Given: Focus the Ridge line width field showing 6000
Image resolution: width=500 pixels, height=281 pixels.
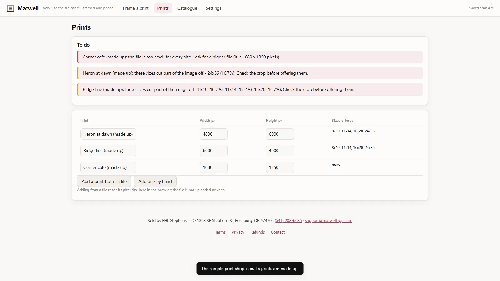Looking at the screenshot, I should [214, 150].
